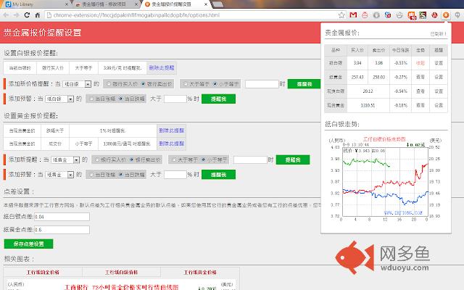Viewport: 464px width, 290px height.
Task: Delete the 1% gold drop reminder
Action: [x=171, y=130]
